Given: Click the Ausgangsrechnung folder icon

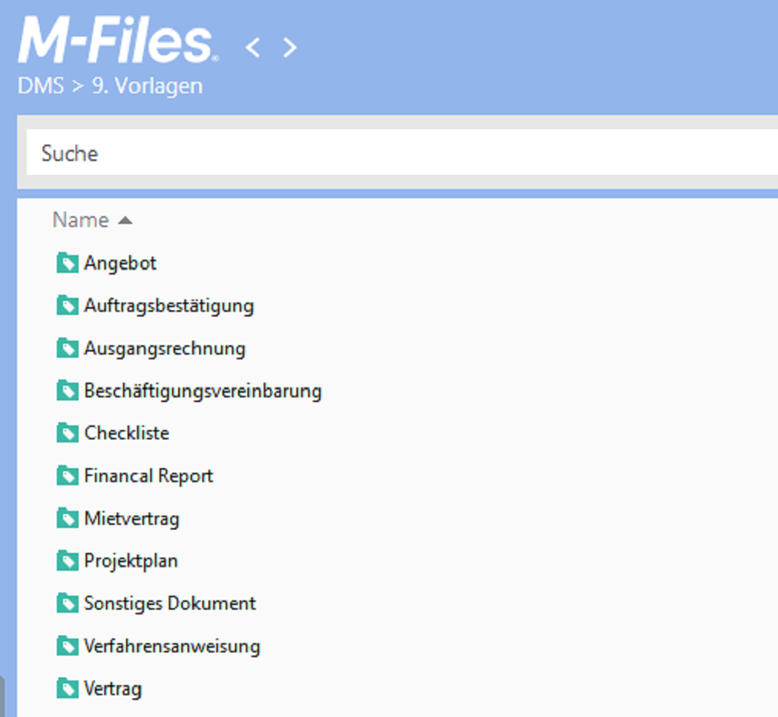Looking at the screenshot, I should point(68,348).
